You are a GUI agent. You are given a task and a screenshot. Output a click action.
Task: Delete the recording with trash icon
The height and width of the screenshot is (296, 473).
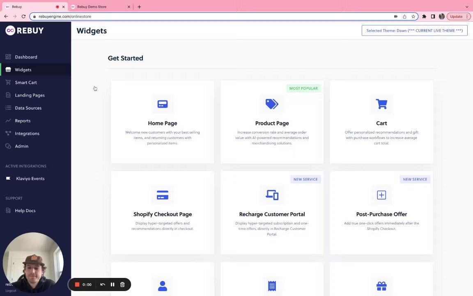tap(122, 284)
